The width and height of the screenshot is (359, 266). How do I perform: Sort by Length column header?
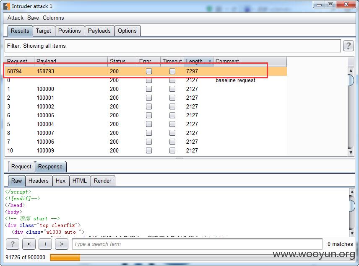tap(198, 61)
